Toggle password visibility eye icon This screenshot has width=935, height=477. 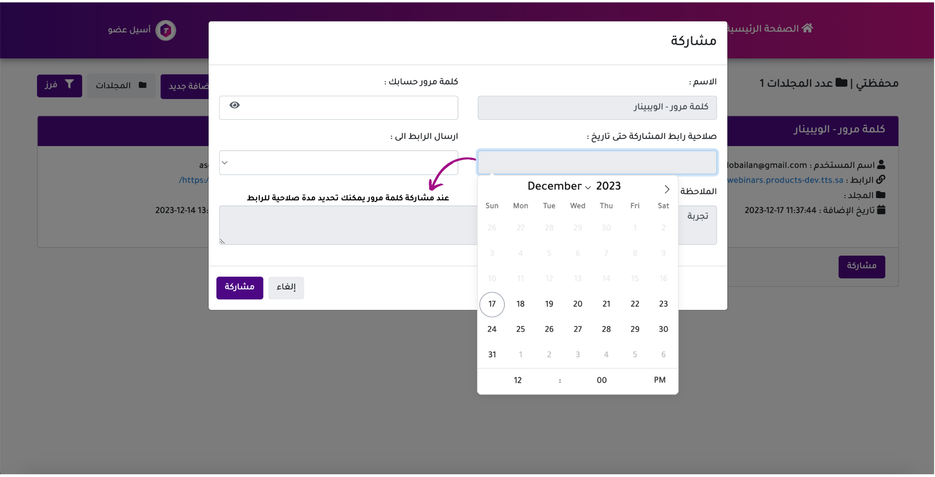click(235, 105)
